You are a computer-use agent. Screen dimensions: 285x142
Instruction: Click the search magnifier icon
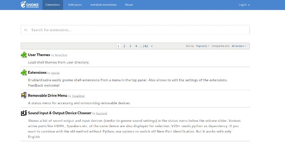point(26,30)
